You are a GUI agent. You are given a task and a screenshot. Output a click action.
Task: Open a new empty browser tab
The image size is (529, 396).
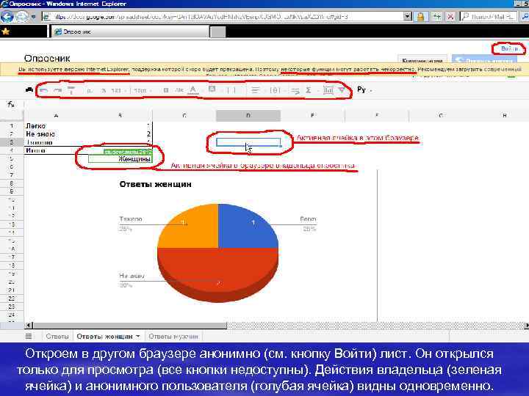(217, 32)
